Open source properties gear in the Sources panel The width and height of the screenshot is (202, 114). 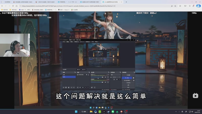(83, 87)
